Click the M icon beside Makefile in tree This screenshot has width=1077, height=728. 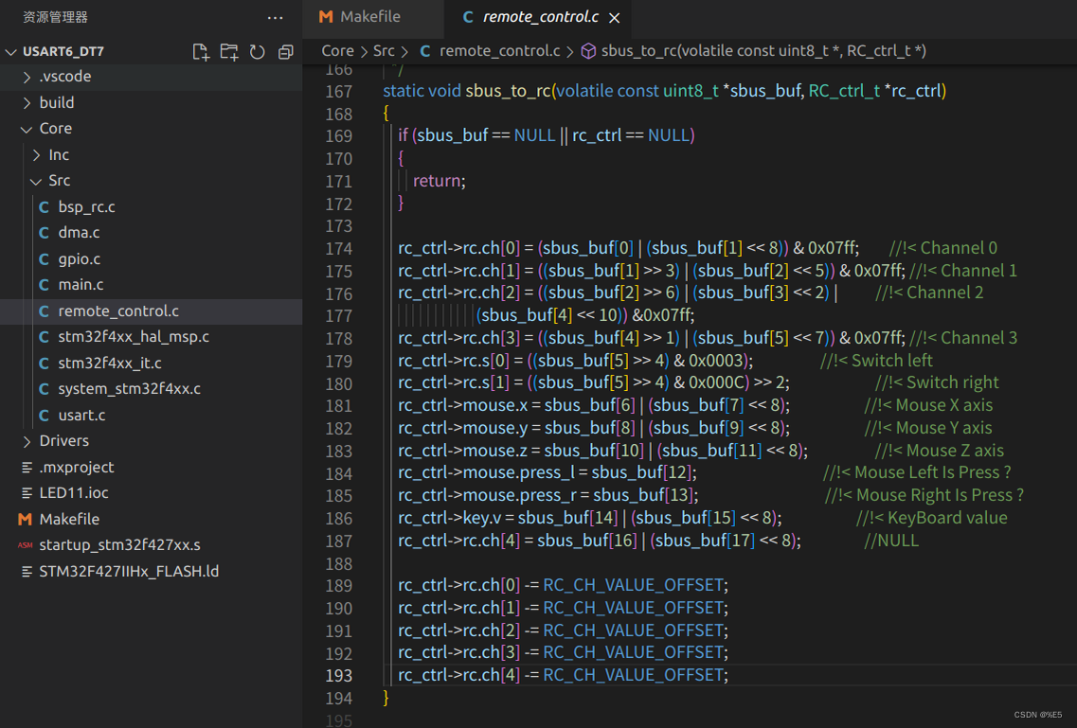(25, 520)
